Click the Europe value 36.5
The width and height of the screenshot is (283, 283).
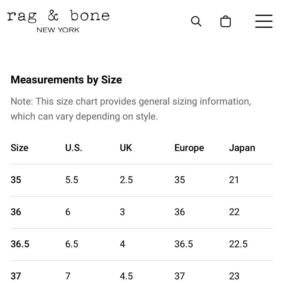(184, 244)
